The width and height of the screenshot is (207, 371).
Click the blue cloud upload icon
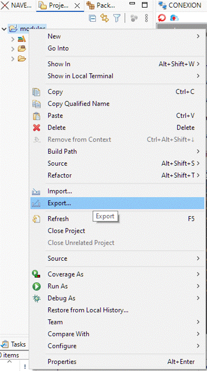pos(174,18)
